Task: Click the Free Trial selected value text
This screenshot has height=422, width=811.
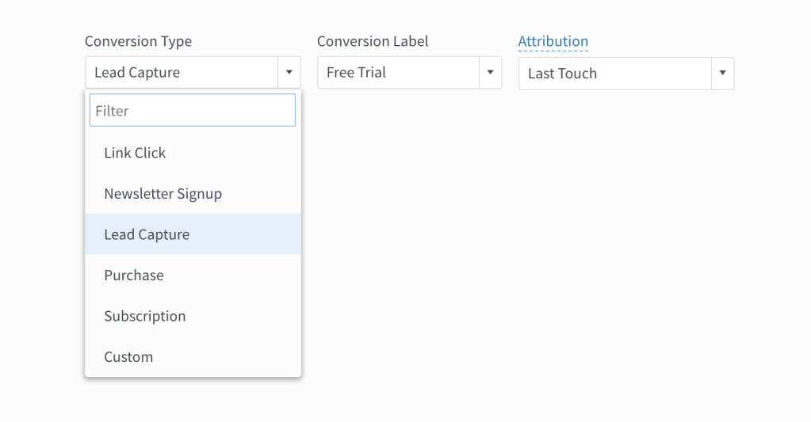Action: (x=356, y=73)
